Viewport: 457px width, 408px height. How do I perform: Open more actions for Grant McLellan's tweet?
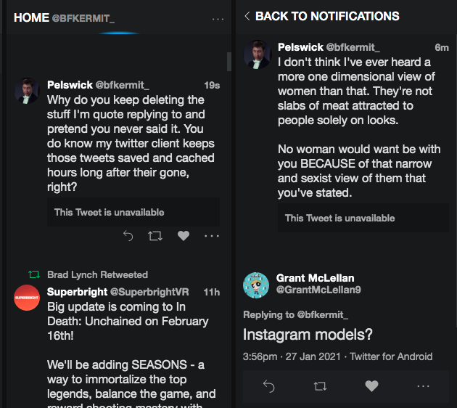tap(423, 386)
